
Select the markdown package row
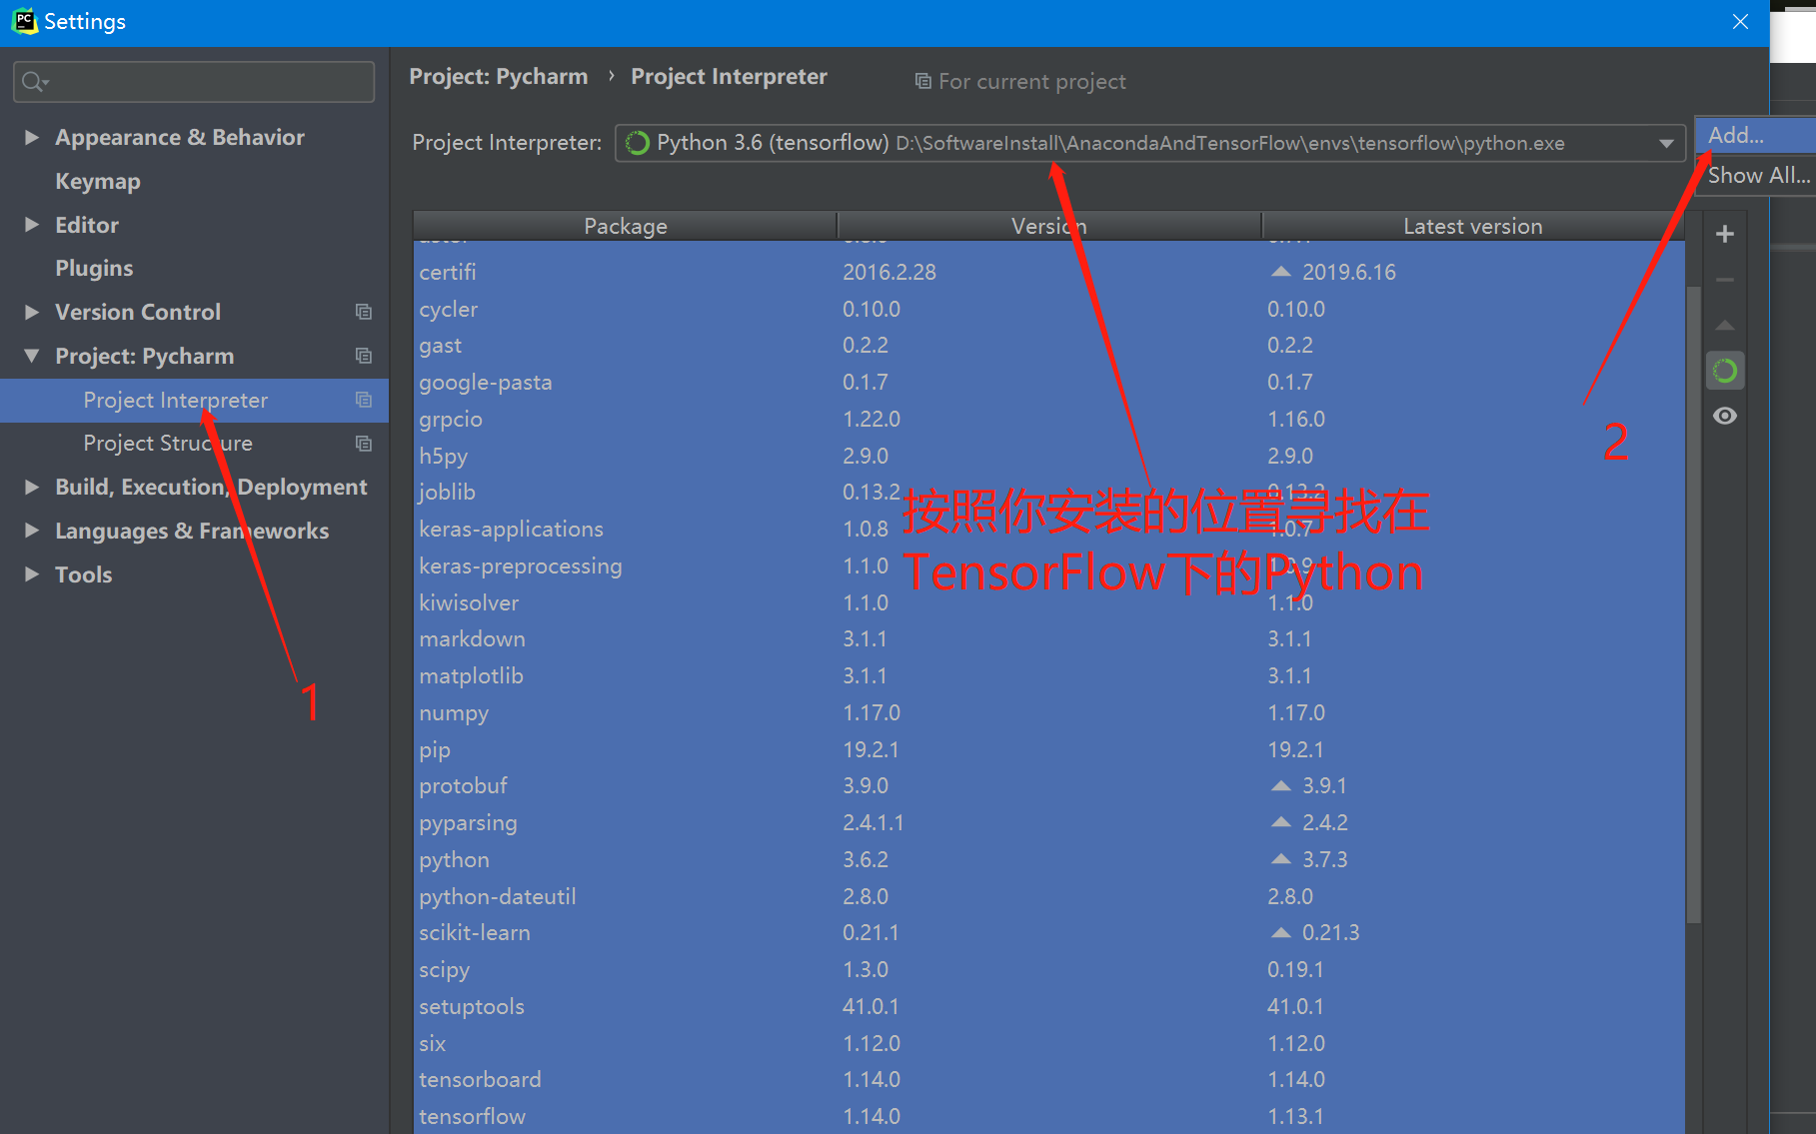[x=1048, y=639]
